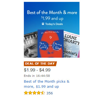Image resolution: width=106 pixels, height=97 pixels.
Task: Open the Liane Moriarty book cover
Action: tap(72, 45)
